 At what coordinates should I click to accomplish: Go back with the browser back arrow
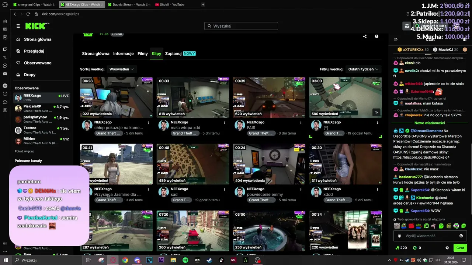click(x=15, y=14)
